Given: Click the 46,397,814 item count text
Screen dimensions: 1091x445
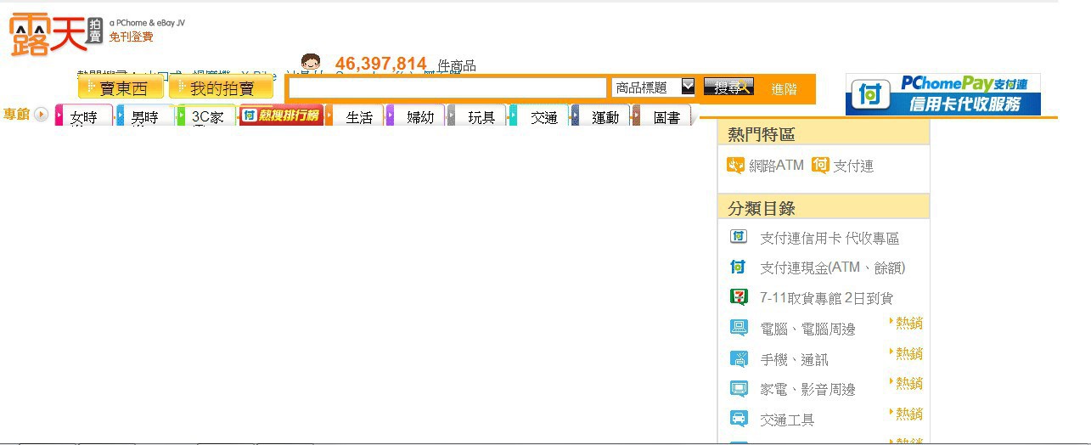Looking at the screenshot, I should [x=380, y=64].
